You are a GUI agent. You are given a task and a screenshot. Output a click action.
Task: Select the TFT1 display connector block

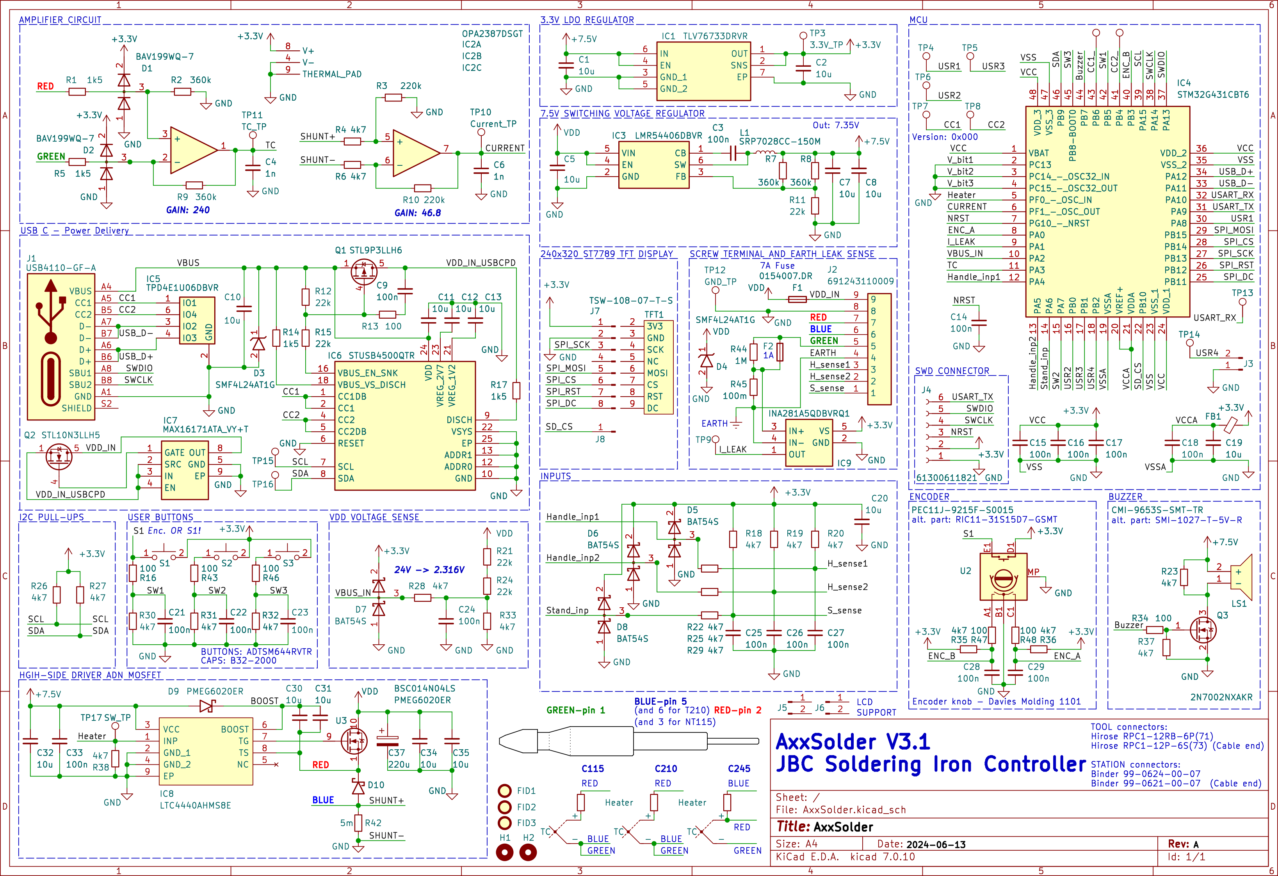click(658, 367)
